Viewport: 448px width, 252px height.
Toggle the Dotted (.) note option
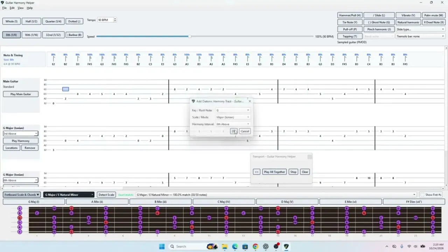[74, 21]
